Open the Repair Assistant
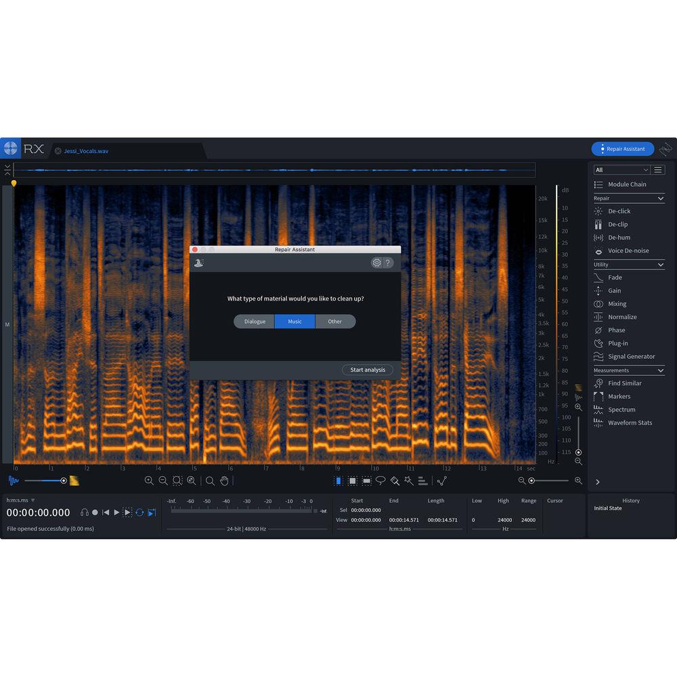 click(621, 148)
